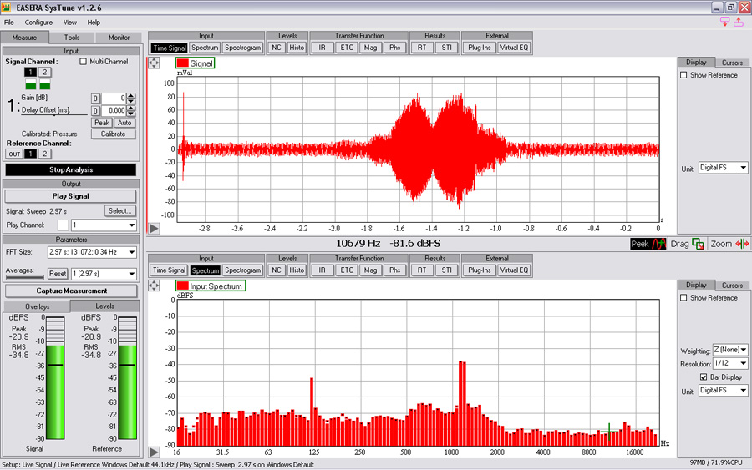Image resolution: width=752 pixels, height=470 pixels.
Task: Switch to the Tools tab
Action: 72,38
